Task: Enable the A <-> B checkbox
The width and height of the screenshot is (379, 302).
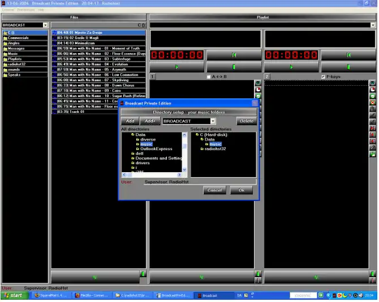Action: pyautogui.click(x=209, y=76)
